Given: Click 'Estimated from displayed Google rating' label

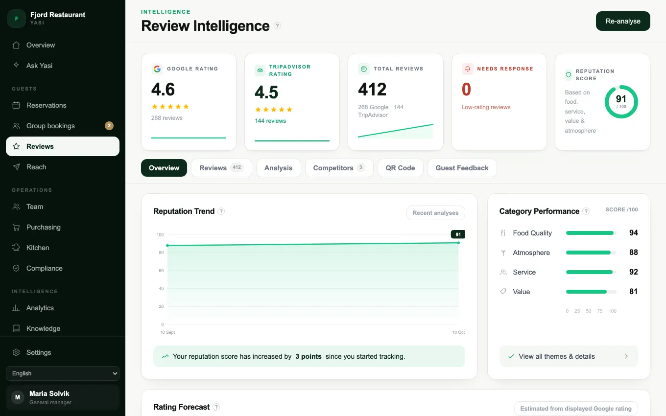Looking at the screenshot, I should [576, 409].
